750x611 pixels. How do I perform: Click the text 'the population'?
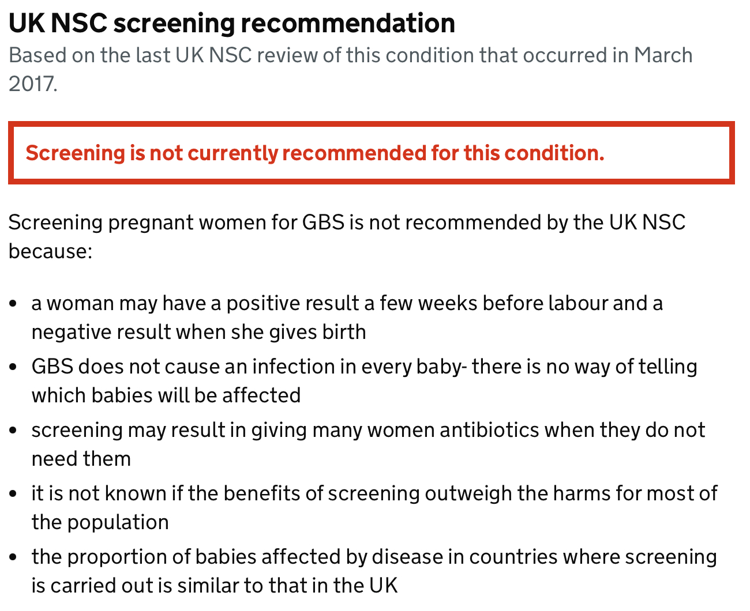click(100, 522)
